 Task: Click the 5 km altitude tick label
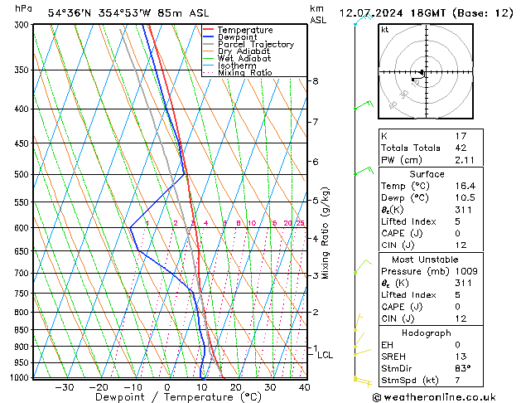coord(315,201)
